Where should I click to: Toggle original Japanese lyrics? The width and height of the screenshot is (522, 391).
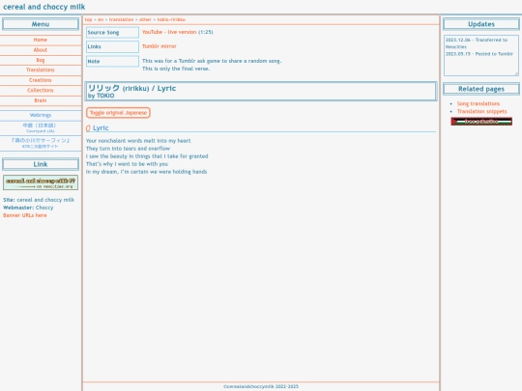click(118, 113)
